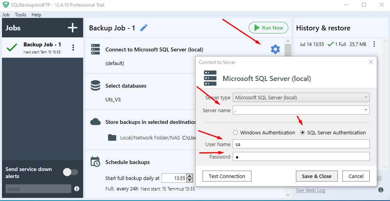Image resolution: width=390 pixels, height=201 pixels.
Task: Open the Server type dropdown
Action: click(x=301, y=97)
